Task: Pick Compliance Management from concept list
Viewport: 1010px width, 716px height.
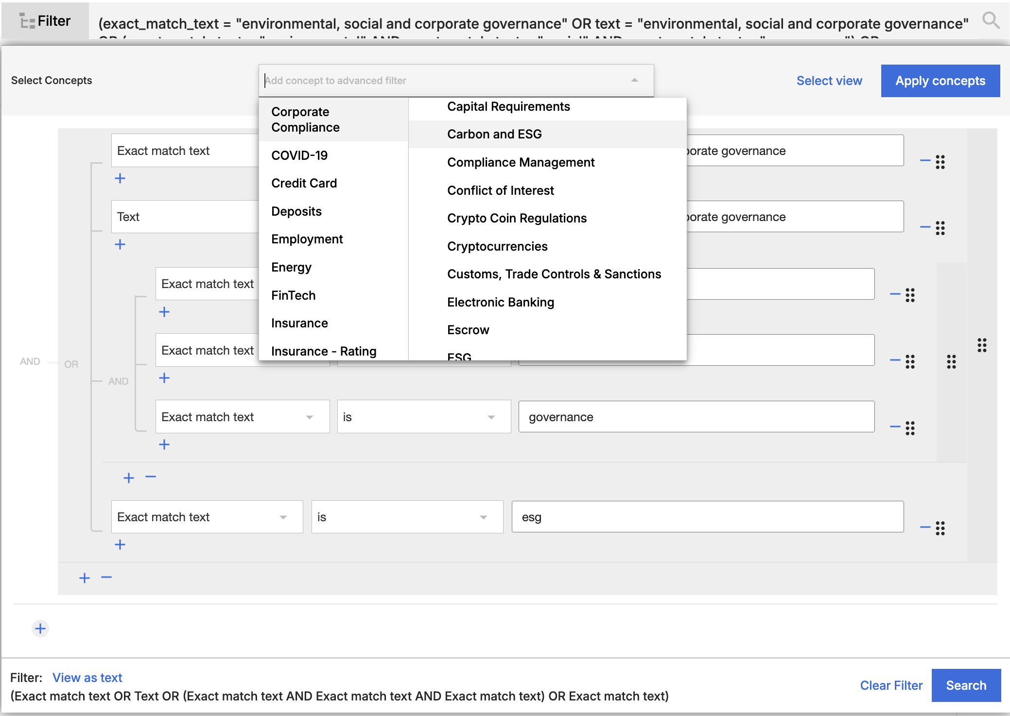Action: 521,162
